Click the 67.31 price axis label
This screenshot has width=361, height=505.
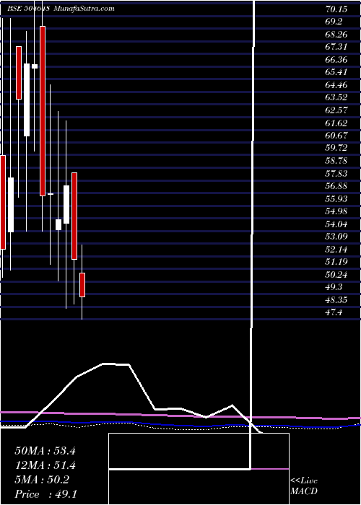pyautogui.click(x=336, y=47)
